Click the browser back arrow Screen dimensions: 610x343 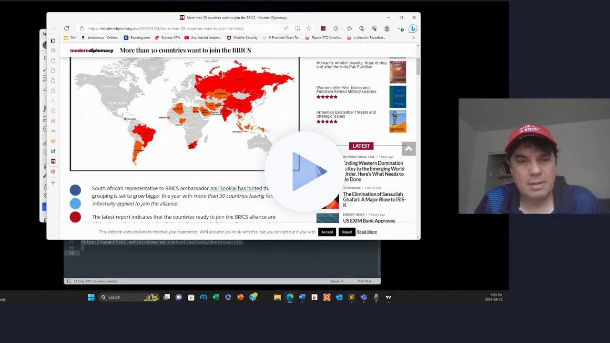(54, 29)
